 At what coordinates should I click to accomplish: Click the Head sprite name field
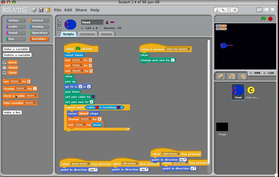click(92, 22)
